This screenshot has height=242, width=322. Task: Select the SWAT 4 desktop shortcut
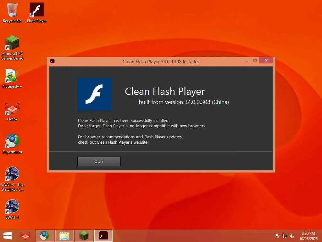[x=12, y=209]
